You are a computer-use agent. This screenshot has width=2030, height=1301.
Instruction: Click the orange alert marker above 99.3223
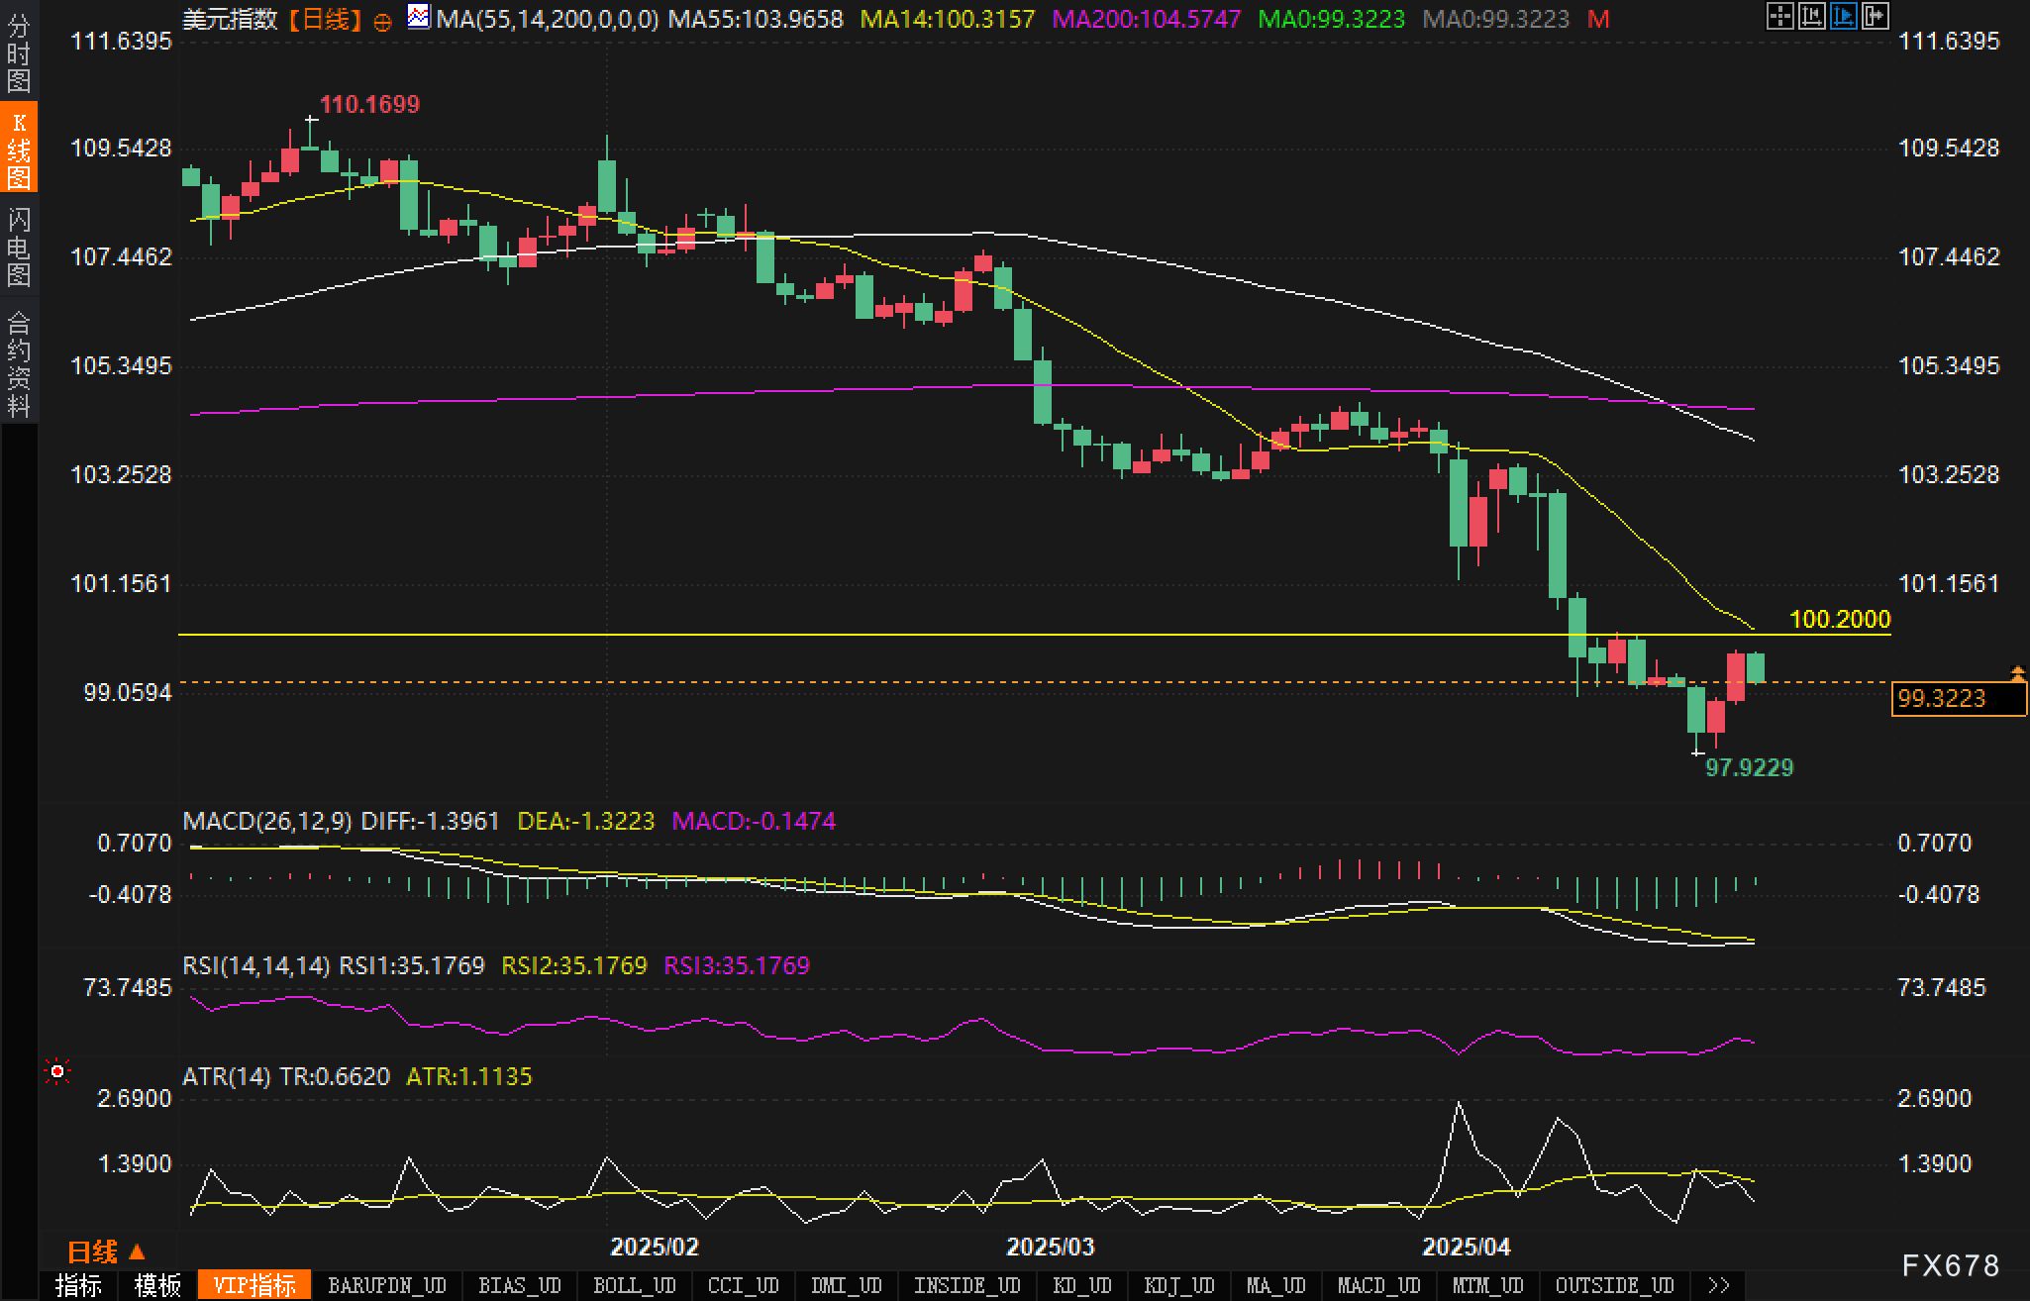pyautogui.click(x=2017, y=673)
